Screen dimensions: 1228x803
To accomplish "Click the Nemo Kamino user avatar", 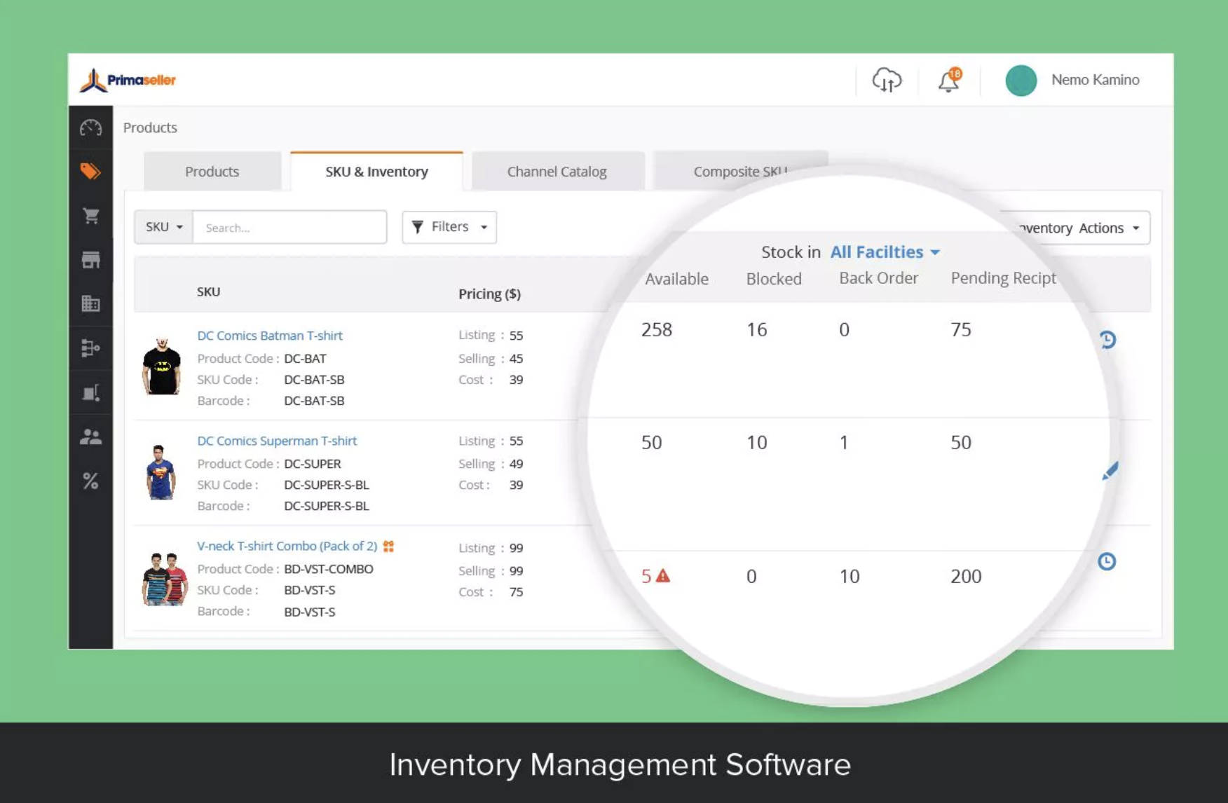I will point(1021,80).
